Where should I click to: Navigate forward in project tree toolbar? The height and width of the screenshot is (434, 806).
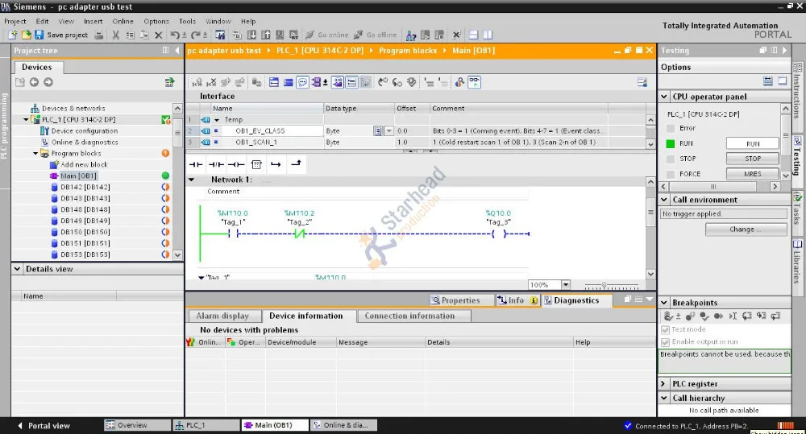(48, 82)
